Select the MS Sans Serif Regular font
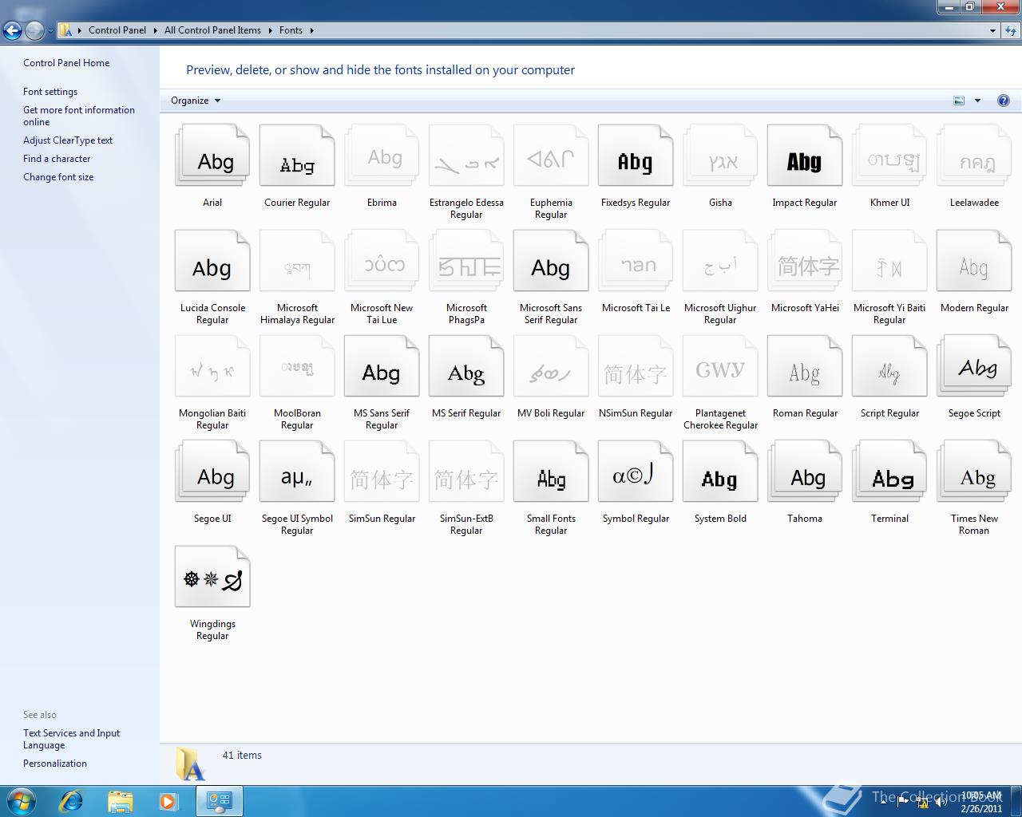1022x817 pixels. (382, 367)
